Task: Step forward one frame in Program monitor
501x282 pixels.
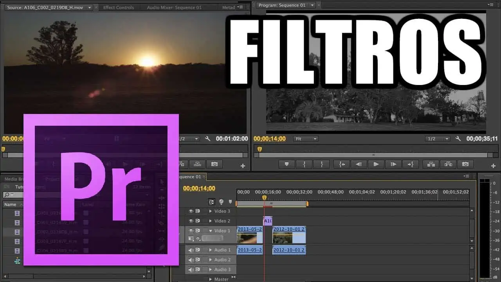Action: 393,164
